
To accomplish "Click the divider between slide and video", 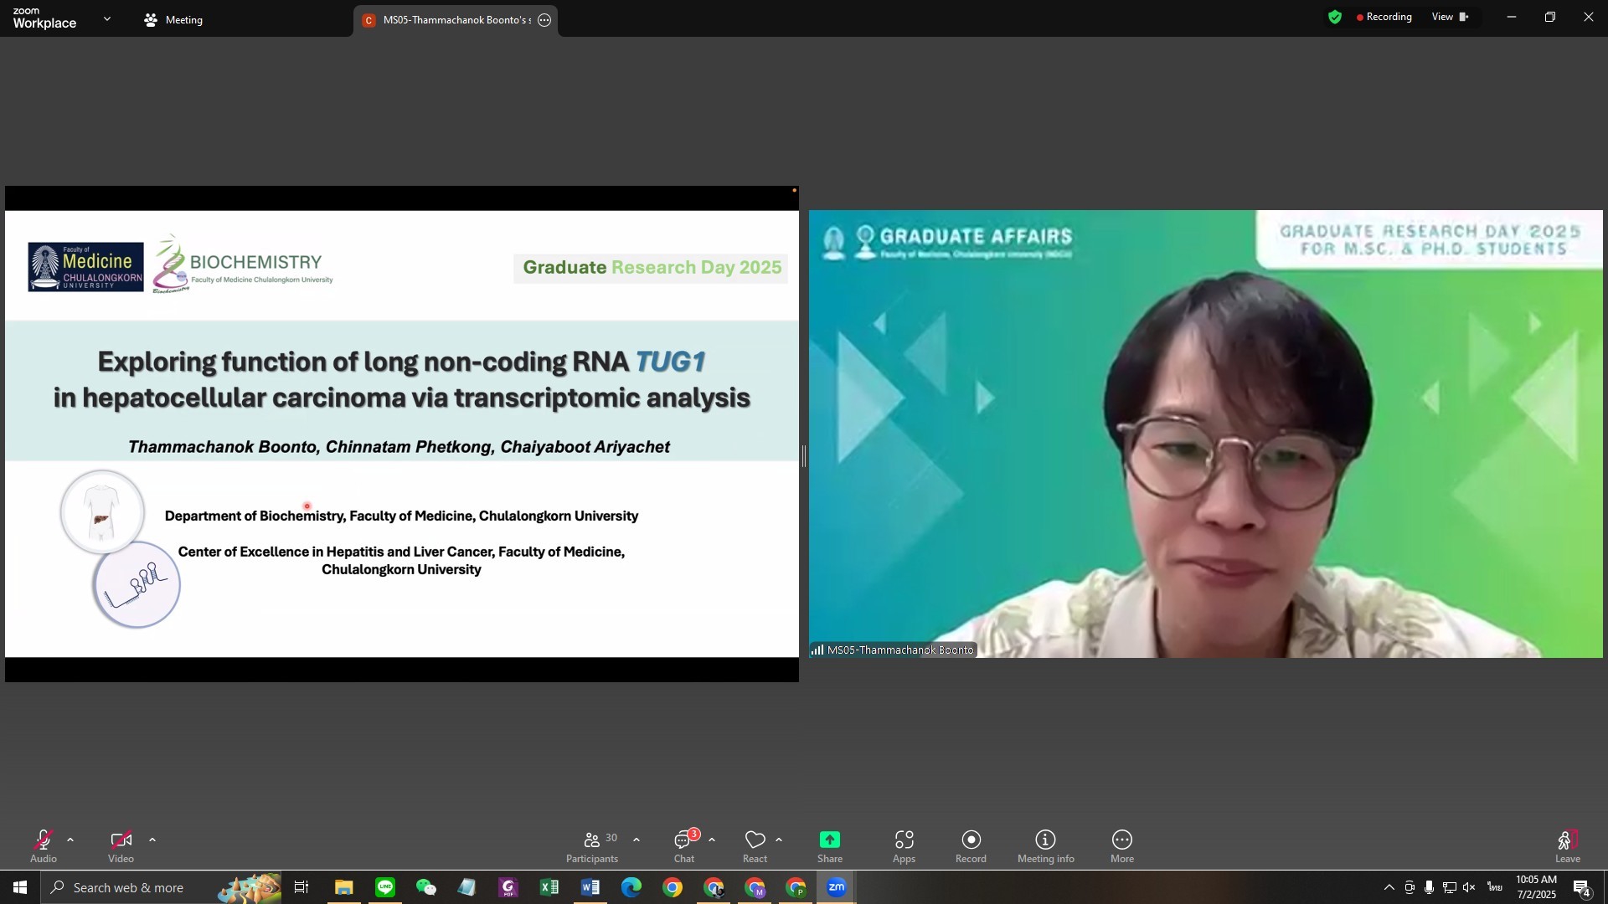I will 804,456.
